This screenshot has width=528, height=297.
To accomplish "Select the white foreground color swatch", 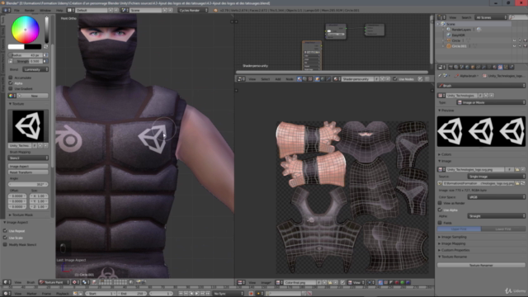I will (x=16, y=47).
